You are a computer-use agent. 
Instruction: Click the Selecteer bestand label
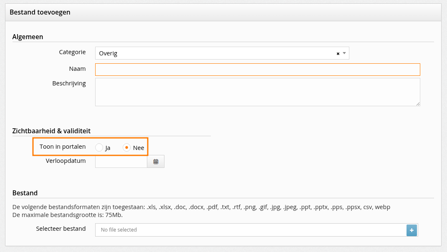point(61,229)
